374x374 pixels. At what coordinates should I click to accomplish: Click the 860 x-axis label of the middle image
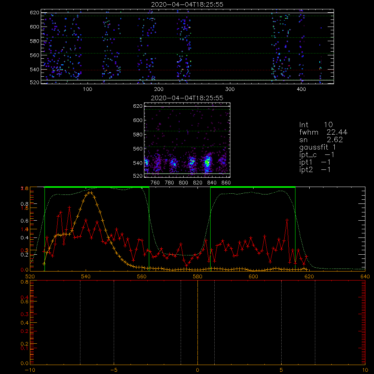(226, 183)
